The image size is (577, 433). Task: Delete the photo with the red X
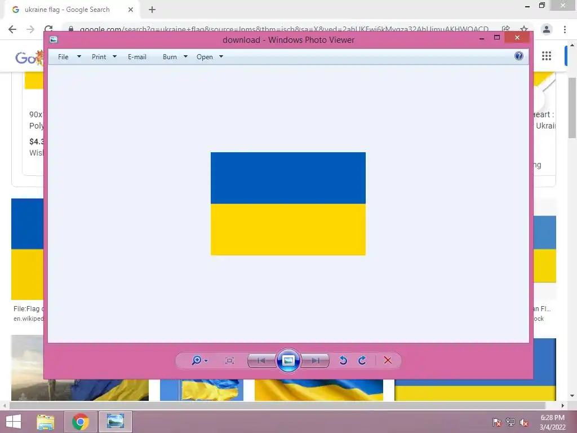pyautogui.click(x=388, y=360)
